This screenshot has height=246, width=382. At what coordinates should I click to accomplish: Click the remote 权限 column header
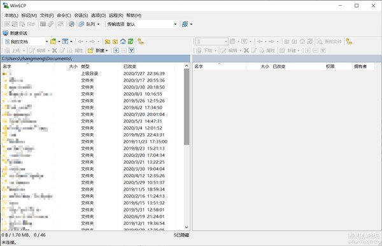[338, 66]
